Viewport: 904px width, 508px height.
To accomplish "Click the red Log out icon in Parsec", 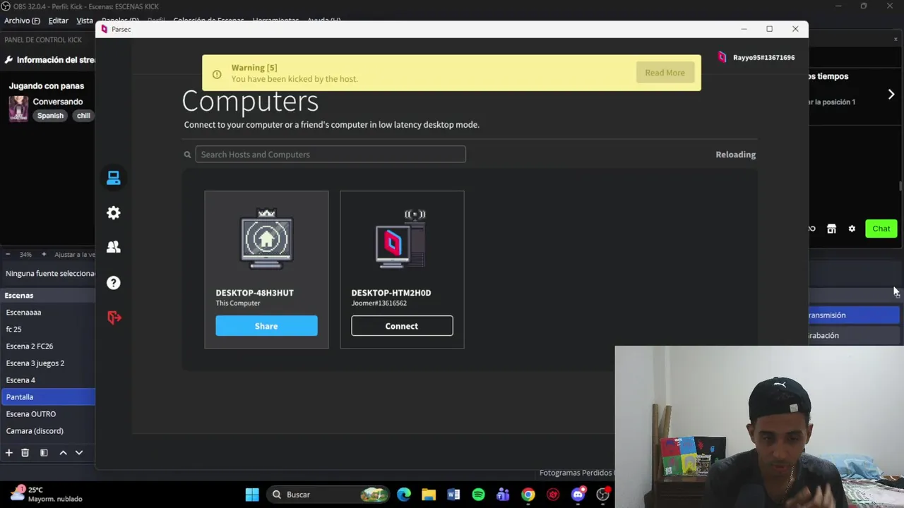I will pyautogui.click(x=114, y=317).
